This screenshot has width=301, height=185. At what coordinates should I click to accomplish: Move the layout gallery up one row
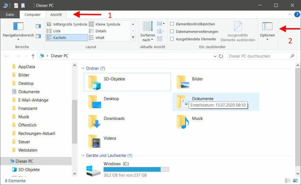(133, 24)
